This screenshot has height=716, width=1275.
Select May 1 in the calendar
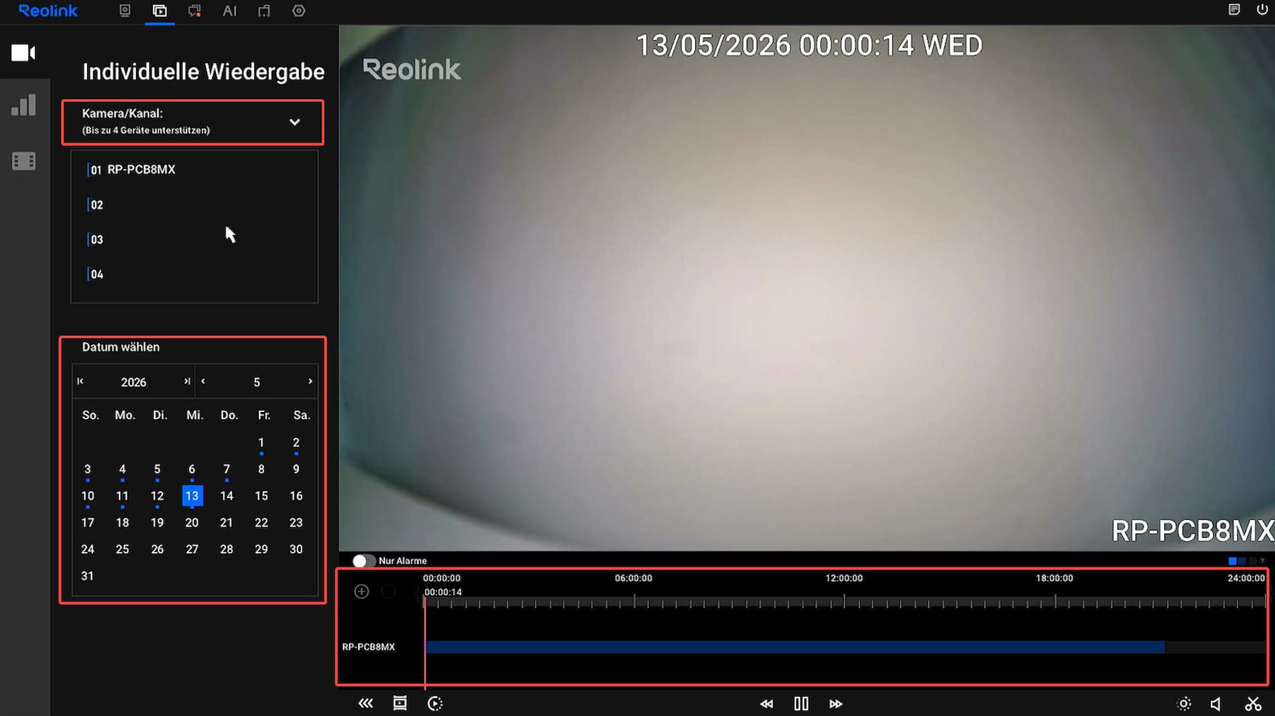[261, 443]
